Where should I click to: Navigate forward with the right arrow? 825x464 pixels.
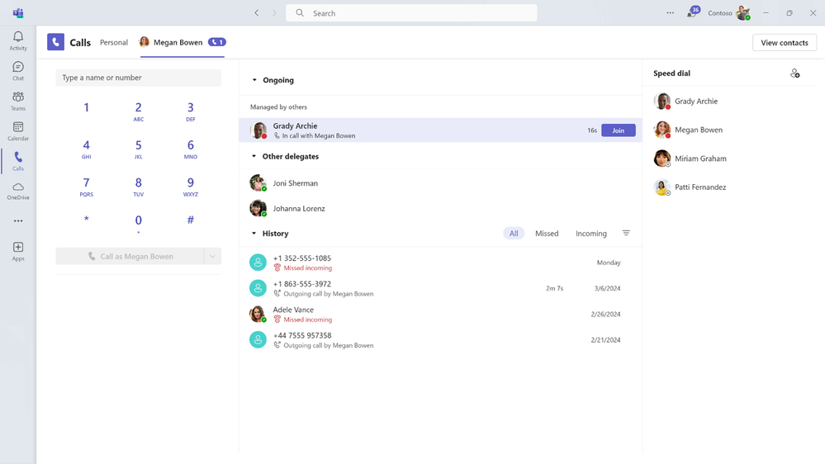pyautogui.click(x=274, y=12)
